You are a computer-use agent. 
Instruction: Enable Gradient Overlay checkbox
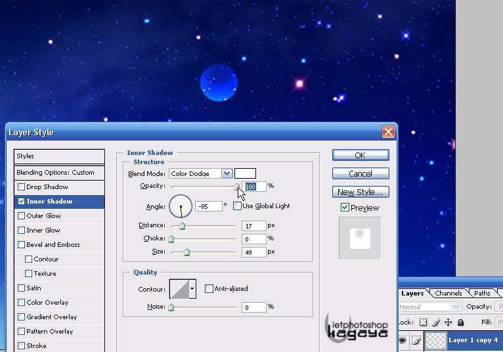coord(21,317)
